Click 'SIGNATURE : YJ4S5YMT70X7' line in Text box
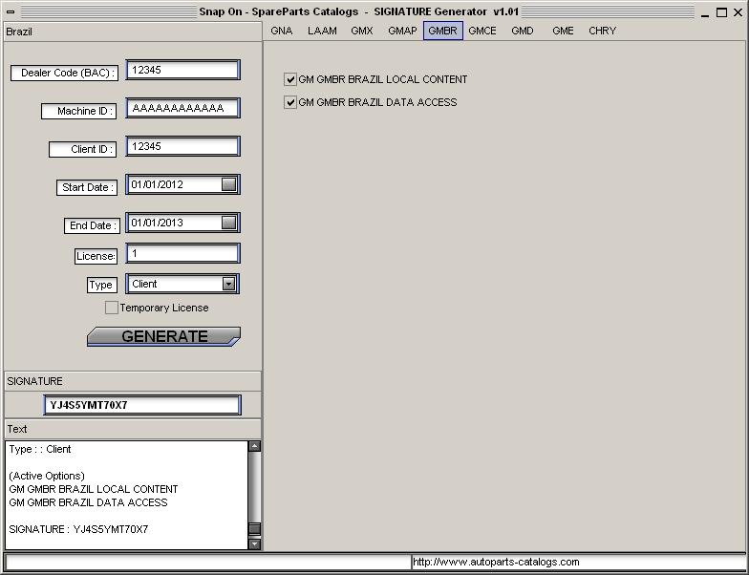The width and height of the screenshot is (749, 575). click(x=78, y=529)
